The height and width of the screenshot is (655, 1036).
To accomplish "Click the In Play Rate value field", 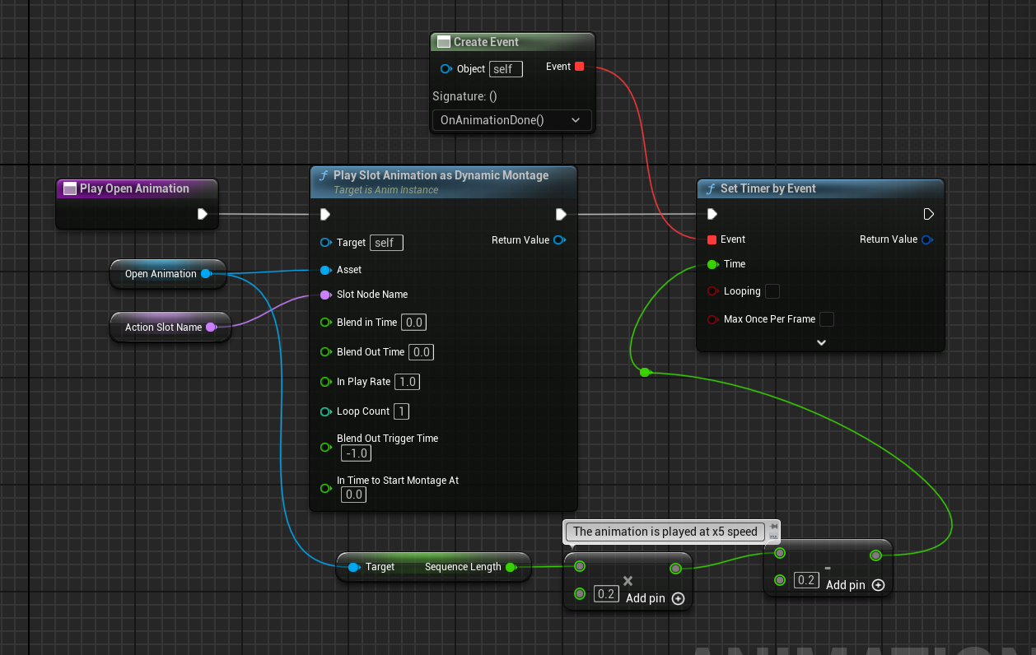I will pos(407,382).
